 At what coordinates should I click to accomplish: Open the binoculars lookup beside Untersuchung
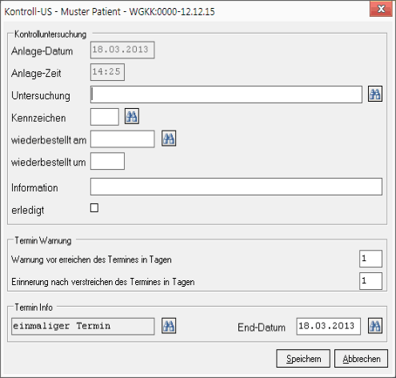point(375,94)
